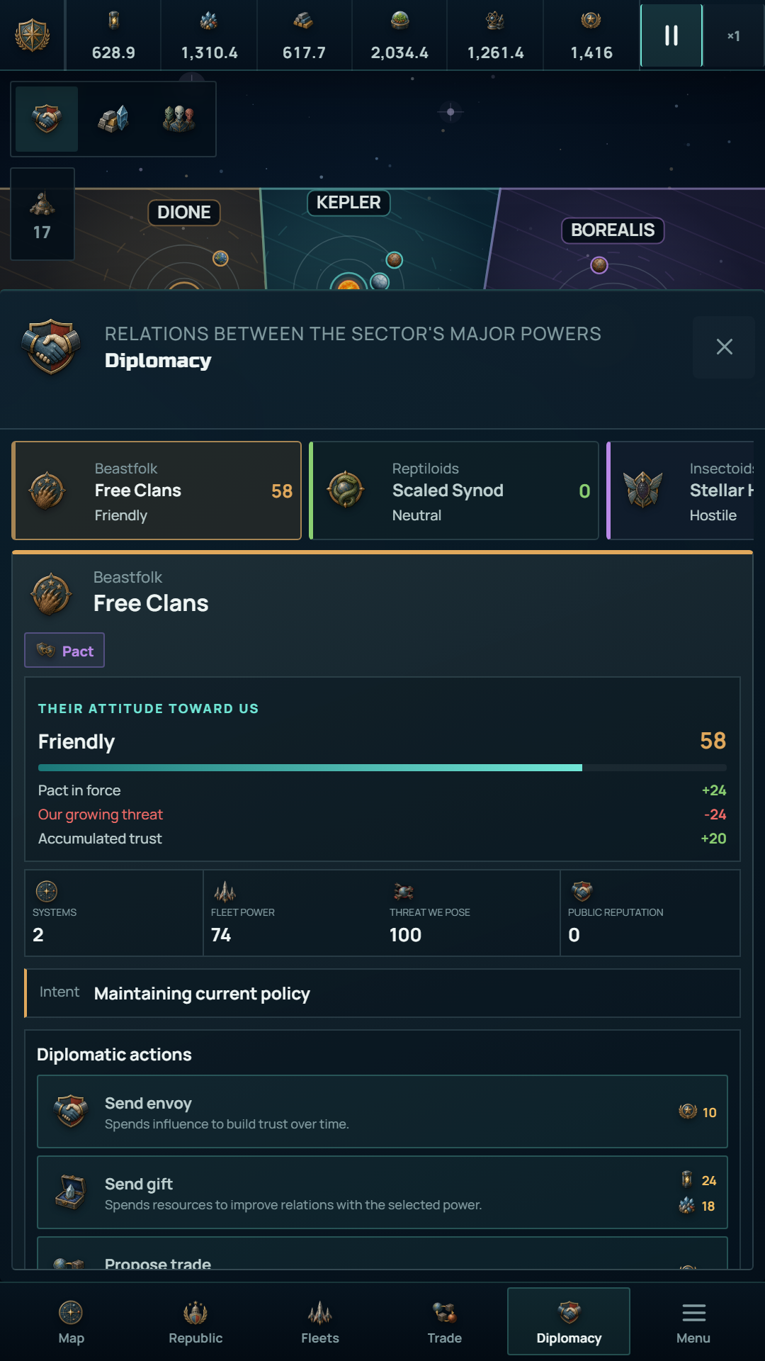Close the Diplomacy panel
This screenshot has width=765, height=1361.
click(x=724, y=347)
